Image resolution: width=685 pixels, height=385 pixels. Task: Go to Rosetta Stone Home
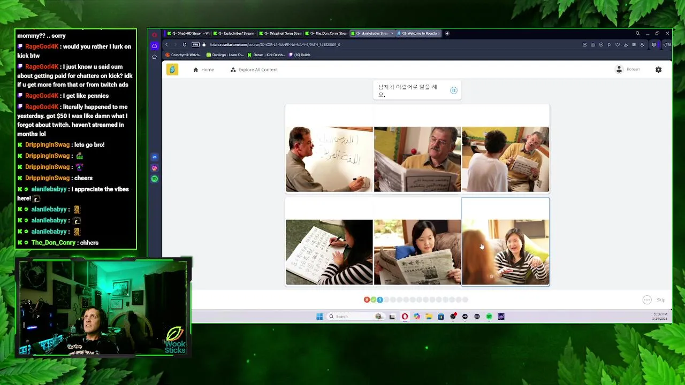click(x=204, y=70)
